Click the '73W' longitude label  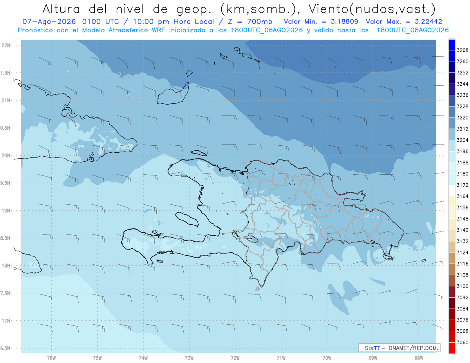point(189,358)
